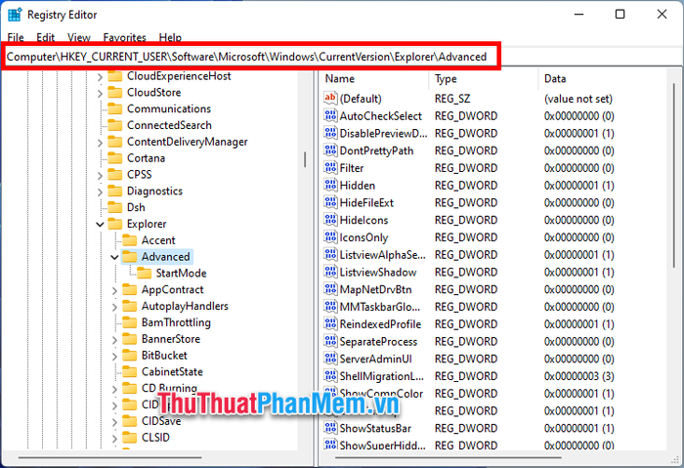Collapse the Explorer tree node
The width and height of the screenshot is (684, 468).
pyautogui.click(x=100, y=224)
